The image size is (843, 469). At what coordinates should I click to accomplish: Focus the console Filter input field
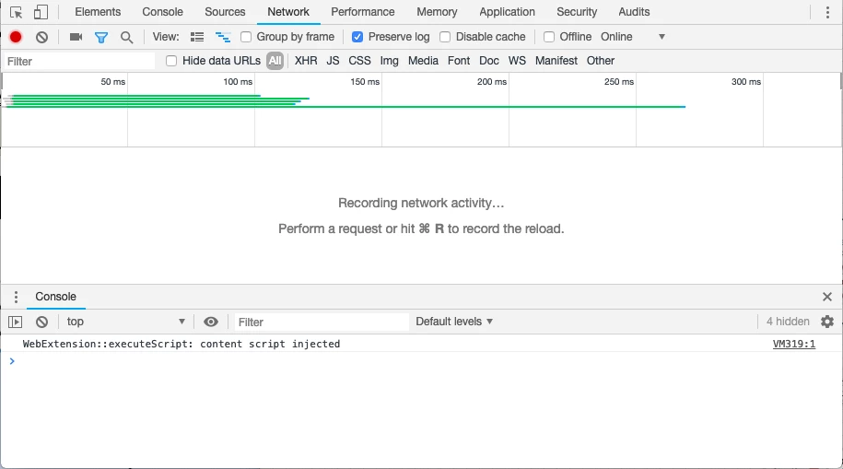(x=322, y=322)
